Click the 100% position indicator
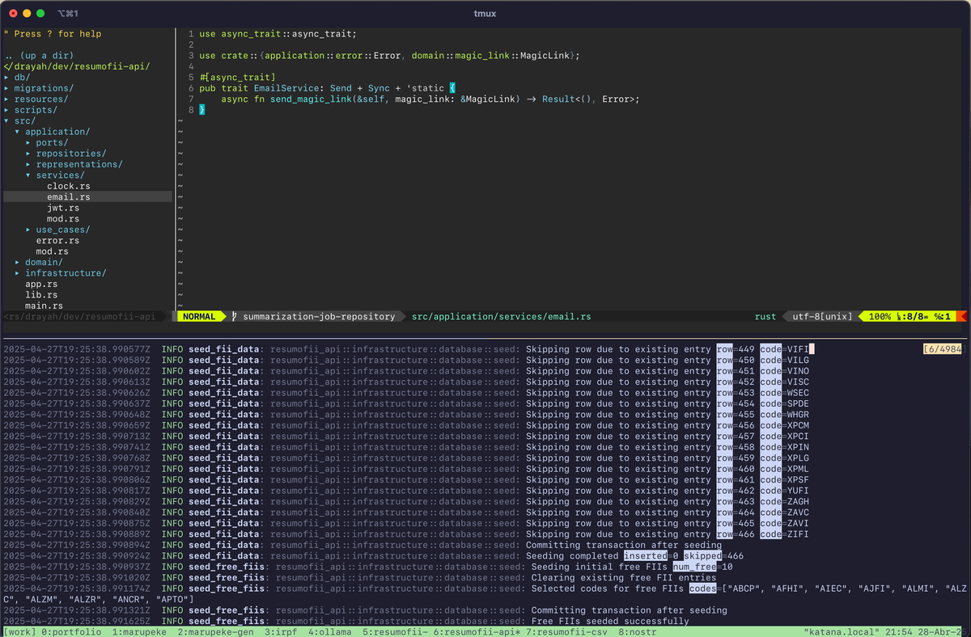Viewport: 971px width, 637px height. coord(880,317)
